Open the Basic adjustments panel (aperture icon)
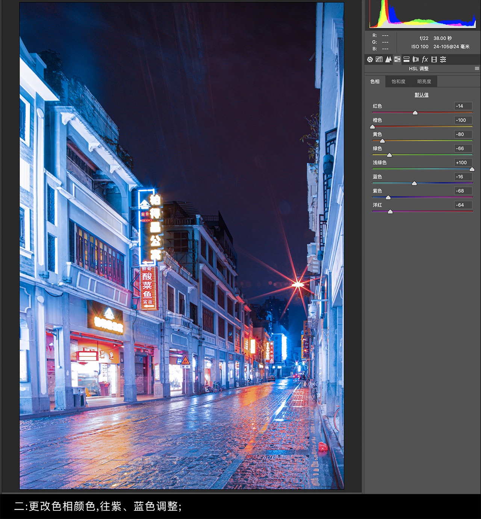 370,59
